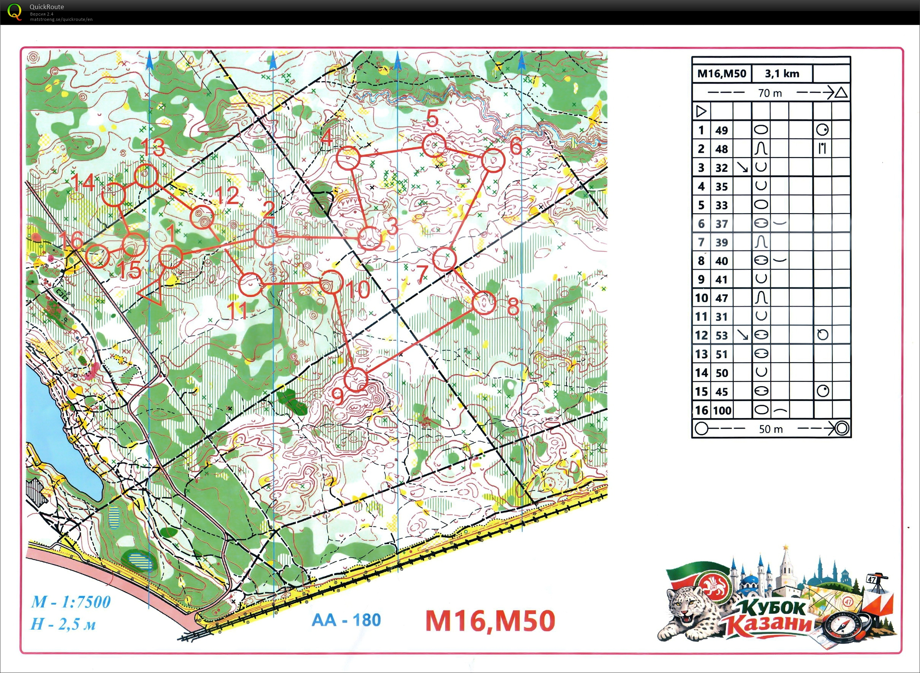920x673 pixels.
Task: Click the M16,M50 header cell in table
Action: pyautogui.click(x=721, y=74)
